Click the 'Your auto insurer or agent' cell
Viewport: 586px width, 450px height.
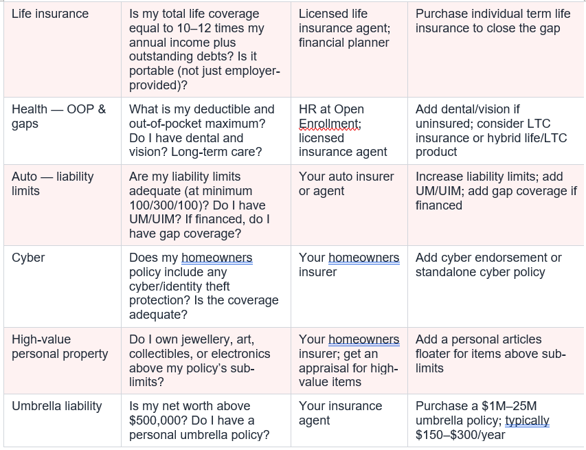click(349, 205)
